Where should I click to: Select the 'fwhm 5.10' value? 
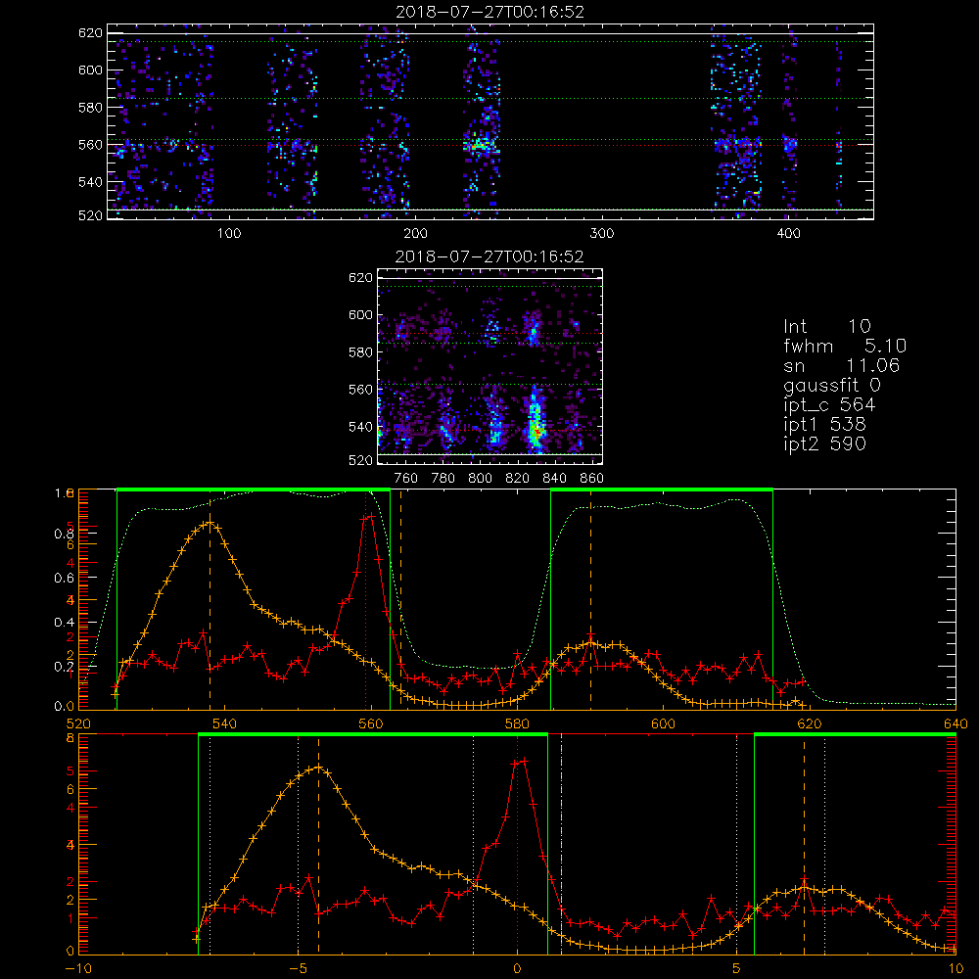(x=885, y=346)
